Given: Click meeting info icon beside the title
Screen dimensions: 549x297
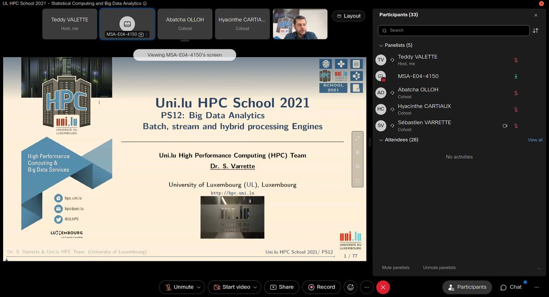Looking at the screenshot, I should tap(145, 3).
